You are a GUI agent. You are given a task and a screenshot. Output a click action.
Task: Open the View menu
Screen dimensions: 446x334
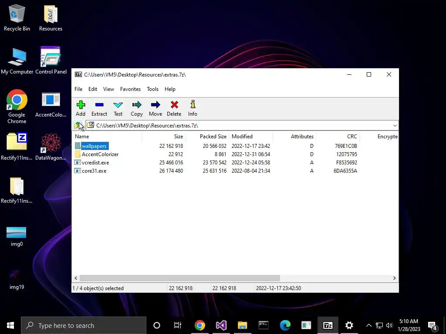(x=108, y=89)
